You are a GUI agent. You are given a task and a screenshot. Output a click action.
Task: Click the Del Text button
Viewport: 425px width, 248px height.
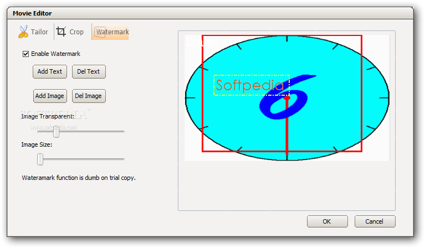pyautogui.click(x=89, y=71)
